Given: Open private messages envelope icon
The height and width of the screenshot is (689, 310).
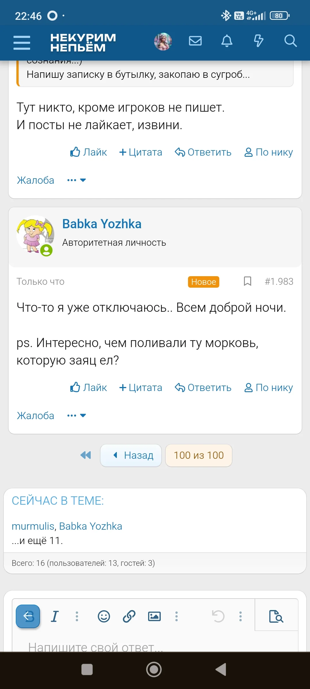Looking at the screenshot, I should (195, 41).
